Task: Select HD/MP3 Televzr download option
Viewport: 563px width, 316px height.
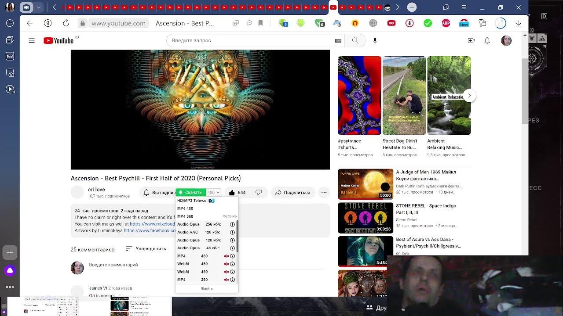Action: tap(207, 201)
